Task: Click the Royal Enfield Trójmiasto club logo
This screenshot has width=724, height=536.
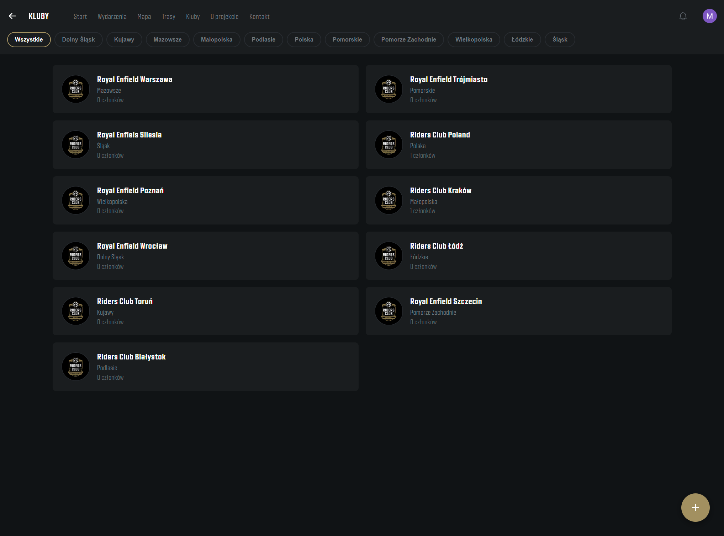Action: (389, 89)
